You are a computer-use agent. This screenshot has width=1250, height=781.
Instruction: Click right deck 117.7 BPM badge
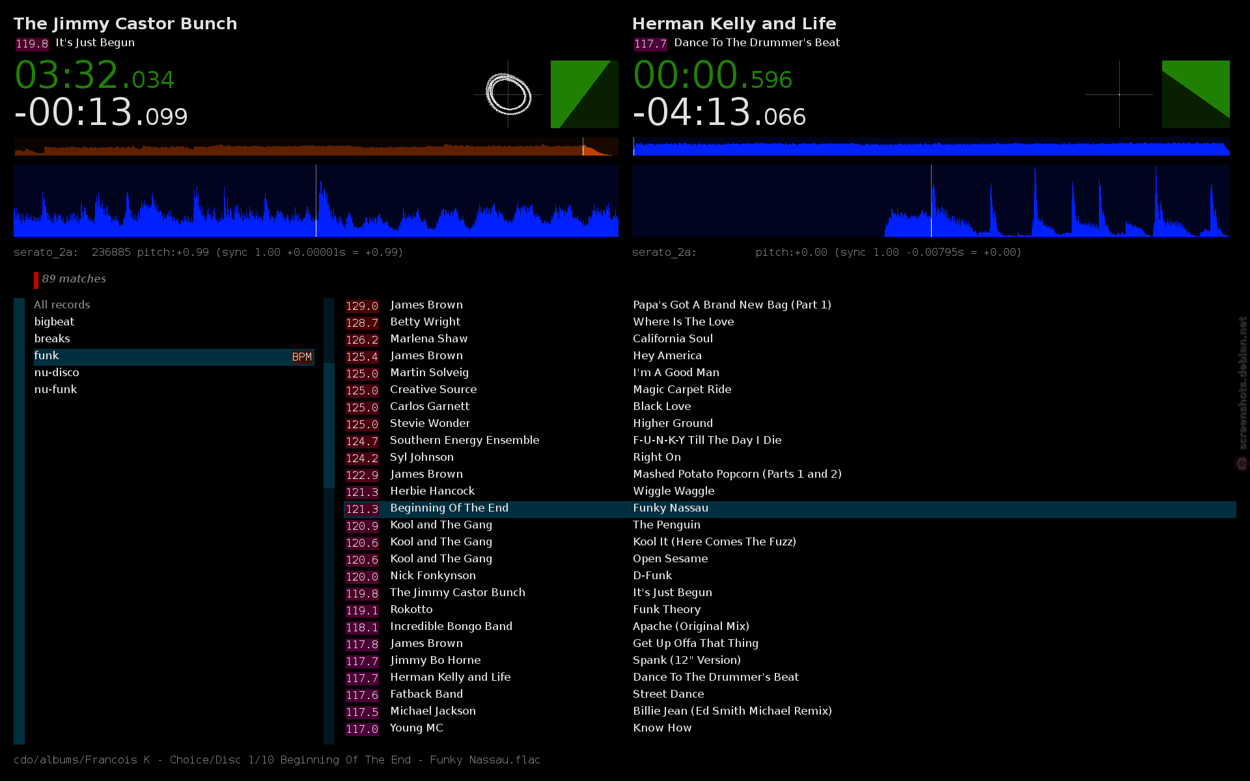click(650, 44)
